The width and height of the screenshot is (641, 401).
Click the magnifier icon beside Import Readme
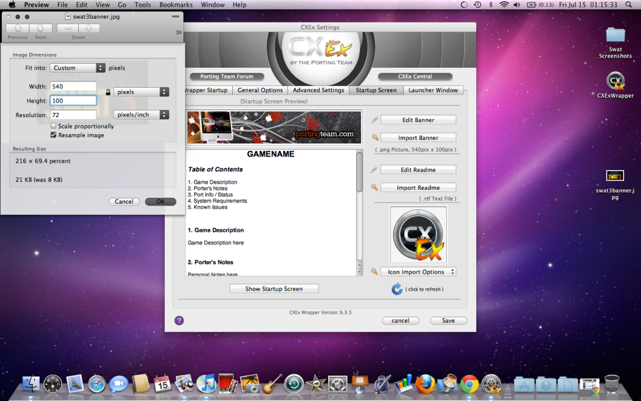[374, 187]
